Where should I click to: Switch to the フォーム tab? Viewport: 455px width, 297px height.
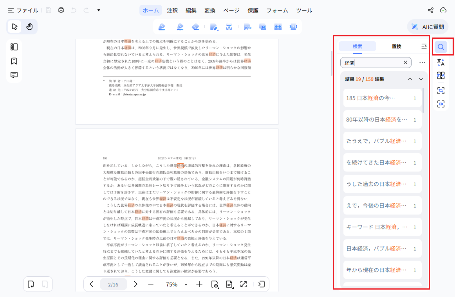(277, 11)
